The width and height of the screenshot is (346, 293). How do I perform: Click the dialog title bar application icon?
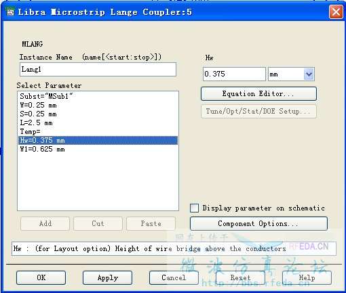pos(10,12)
